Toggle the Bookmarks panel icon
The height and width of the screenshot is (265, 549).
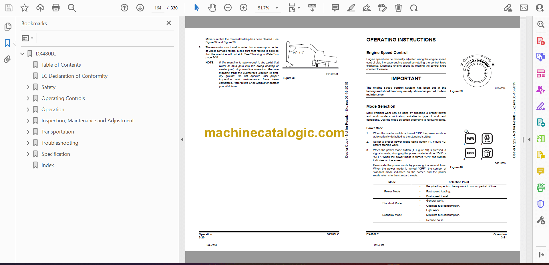click(x=7, y=43)
